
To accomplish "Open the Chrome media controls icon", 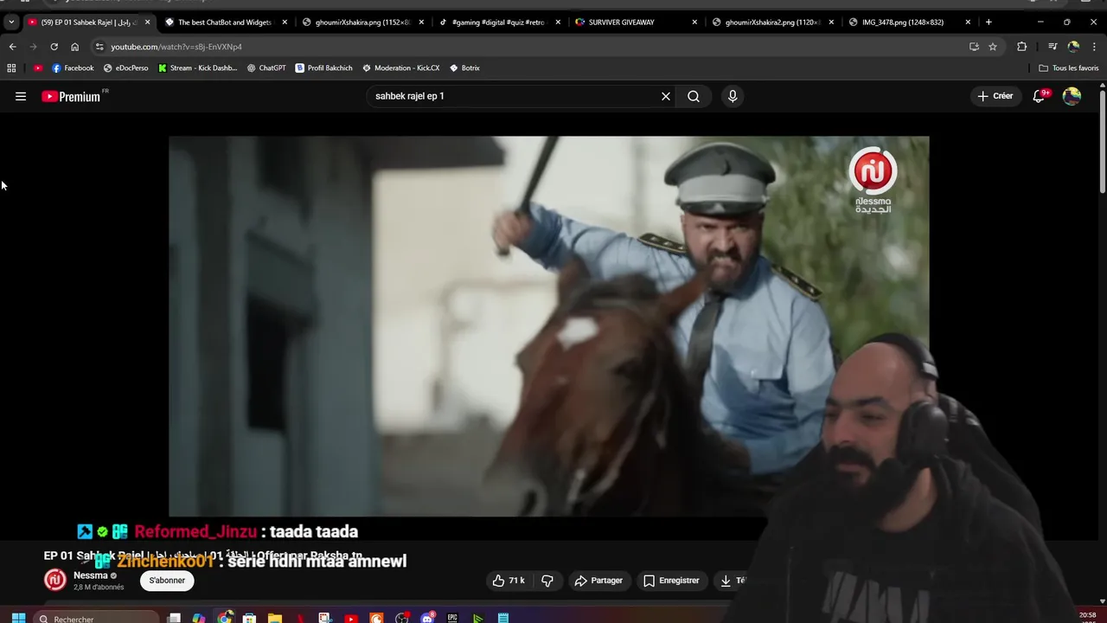I will coord(1053,47).
